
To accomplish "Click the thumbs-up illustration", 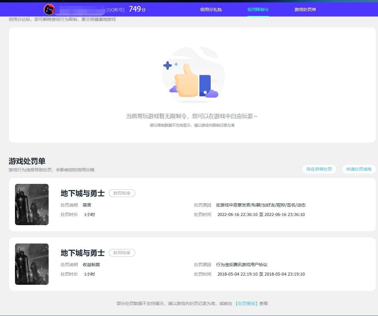I will click(193, 75).
